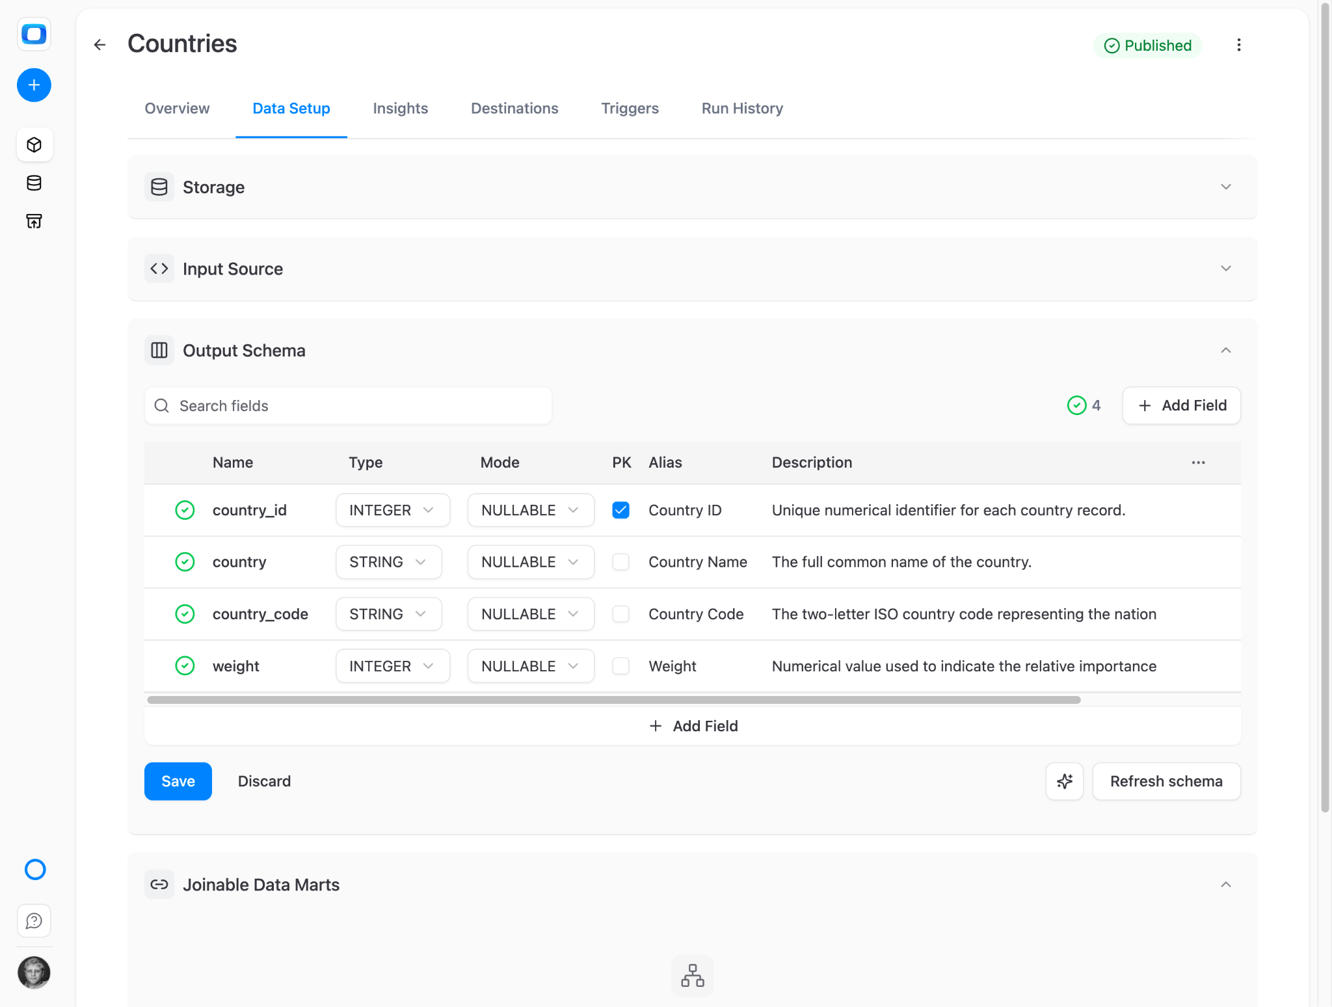Open the three-dot menu beside Published
This screenshot has height=1007, width=1332.
[x=1238, y=45]
